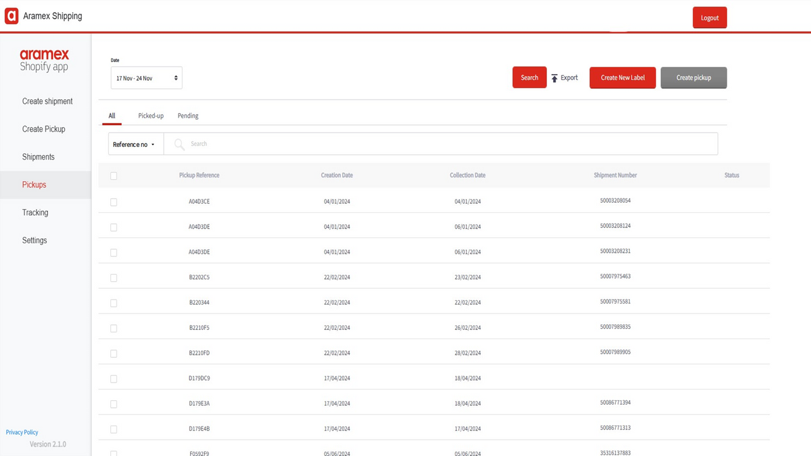Switch to the All tab
Viewport: 811px width, 456px height.
coord(112,116)
